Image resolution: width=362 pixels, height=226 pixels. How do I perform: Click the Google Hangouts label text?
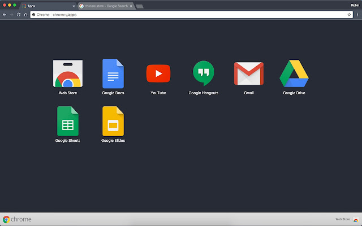click(x=204, y=93)
